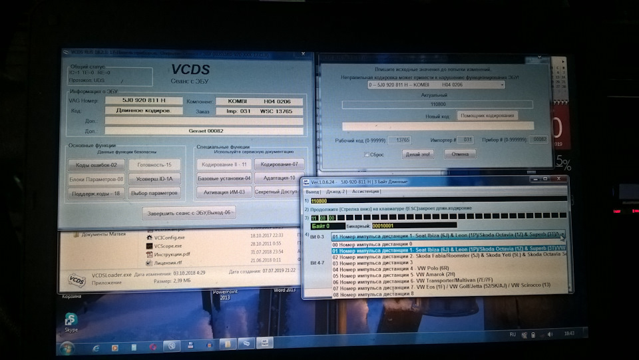
Task: Switch to the folder window taskbar button
Action: click(x=228, y=345)
